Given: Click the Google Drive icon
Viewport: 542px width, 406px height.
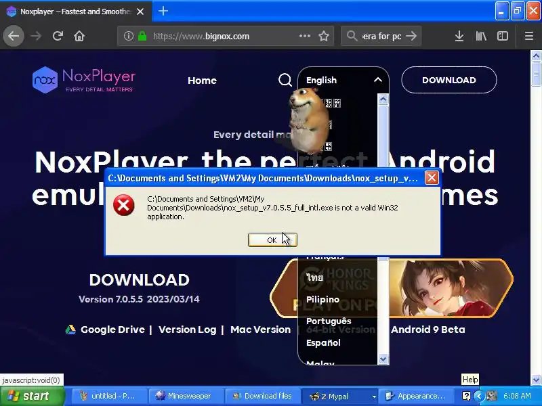Looking at the screenshot, I should tap(70, 330).
